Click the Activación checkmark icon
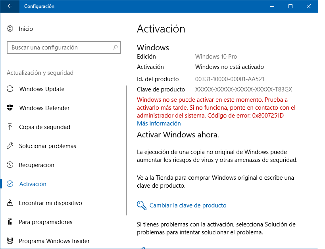 10,184
